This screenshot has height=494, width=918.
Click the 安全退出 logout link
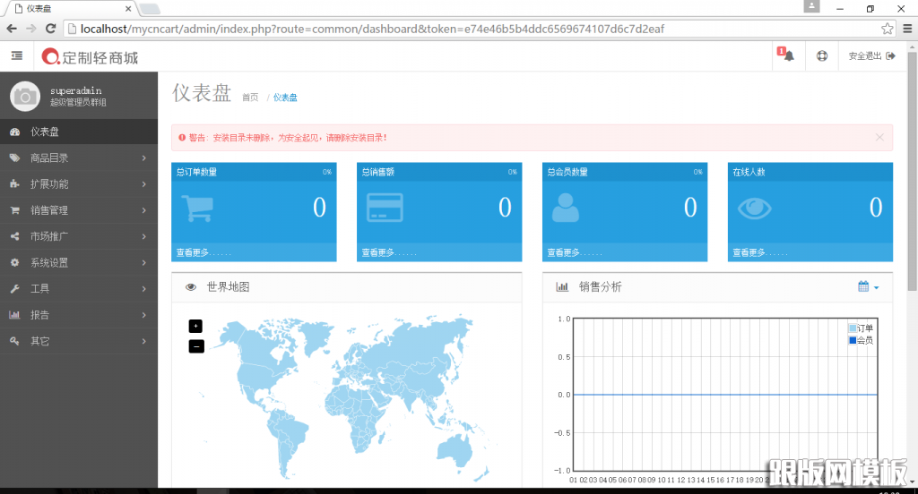[871, 56]
